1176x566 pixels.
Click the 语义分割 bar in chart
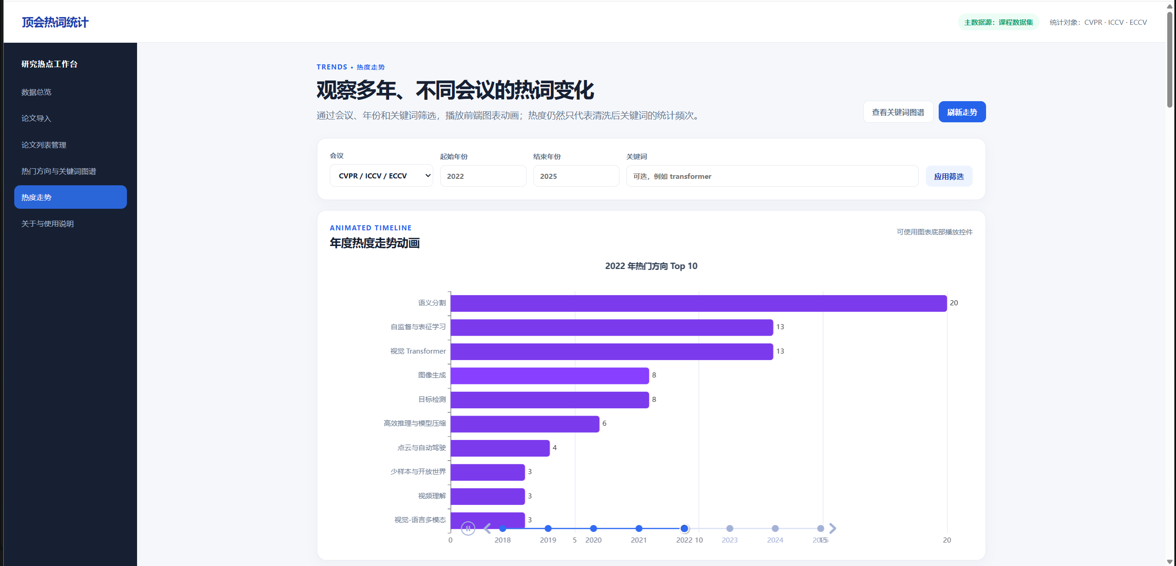click(699, 303)
